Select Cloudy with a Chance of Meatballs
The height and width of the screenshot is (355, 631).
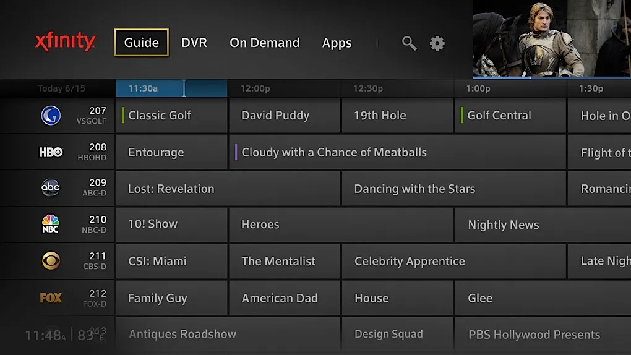coord(398,152)
